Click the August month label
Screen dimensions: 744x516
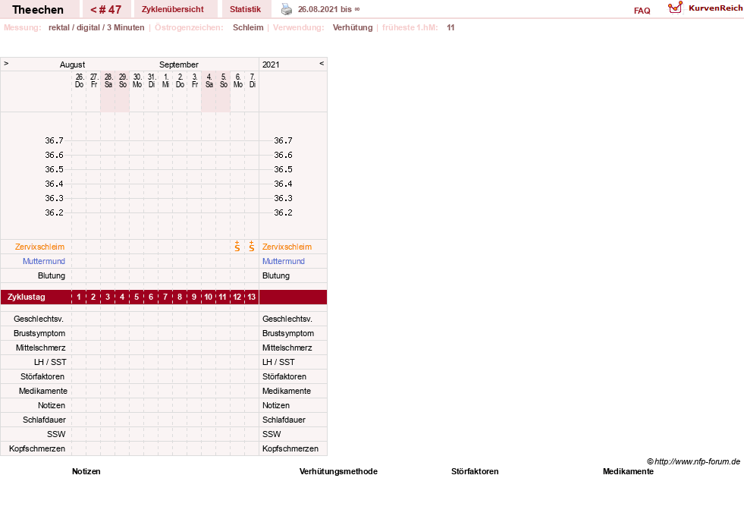tap(72, 64)
